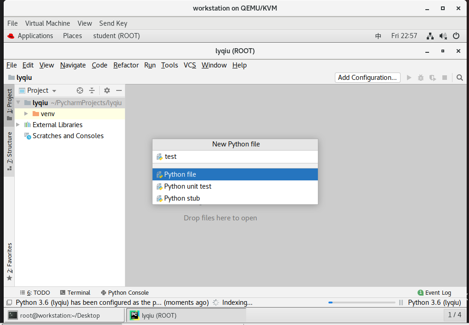
Task: Collapse the lyqiu project root node
Action: (x=18, y=102)
